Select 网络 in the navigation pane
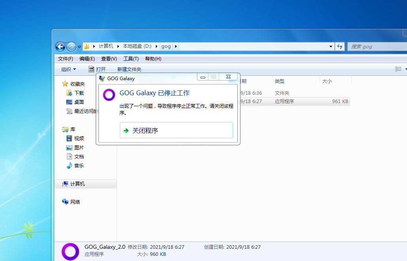 [x=71, y=202]
